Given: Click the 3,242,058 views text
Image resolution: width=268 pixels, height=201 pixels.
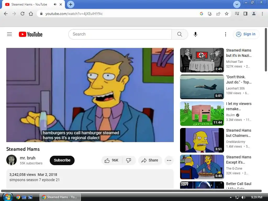Looking at the screenshot, I should (x=23, y=175).
